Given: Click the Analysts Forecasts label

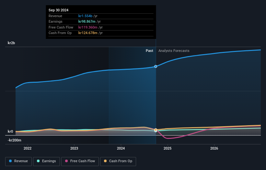Looking at the screenshot, I should pyautogui.click(x=174, y=51).
